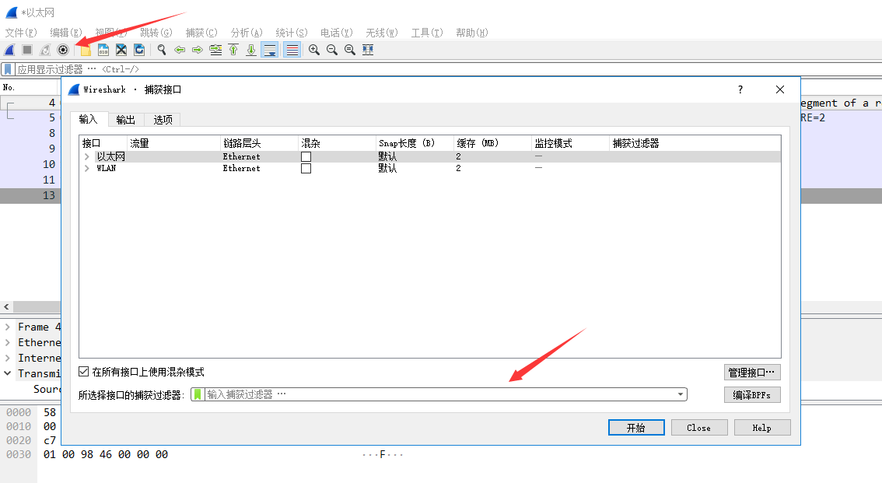Go to previous packet with left green arrow
Viewport: 882px width, 483px height.
tap(180, 50)
